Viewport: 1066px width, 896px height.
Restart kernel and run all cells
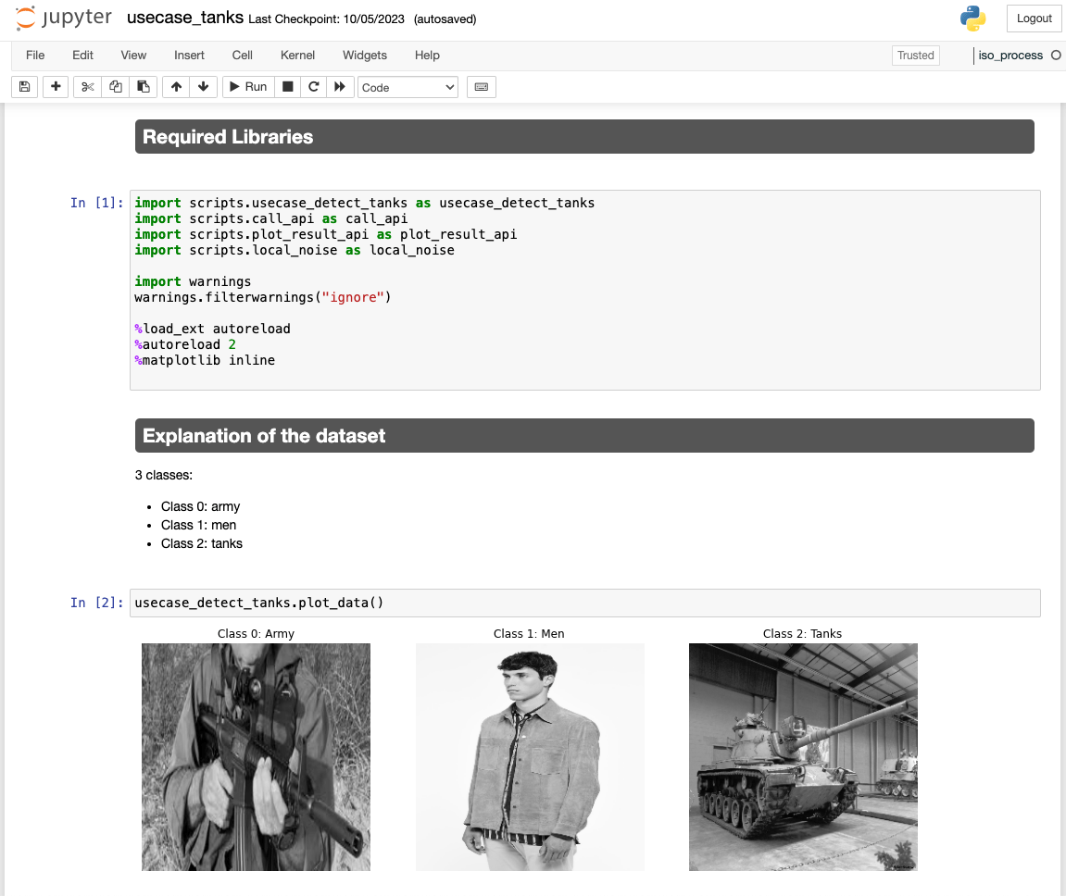(341, 86)
